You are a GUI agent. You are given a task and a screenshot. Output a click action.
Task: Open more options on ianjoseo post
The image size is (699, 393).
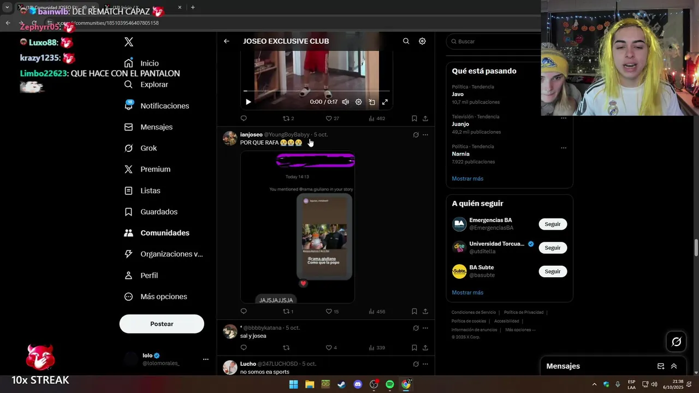pyautogui.click(x=425, y=135)
